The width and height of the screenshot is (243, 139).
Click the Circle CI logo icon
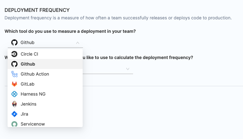(x=14, y=54)
